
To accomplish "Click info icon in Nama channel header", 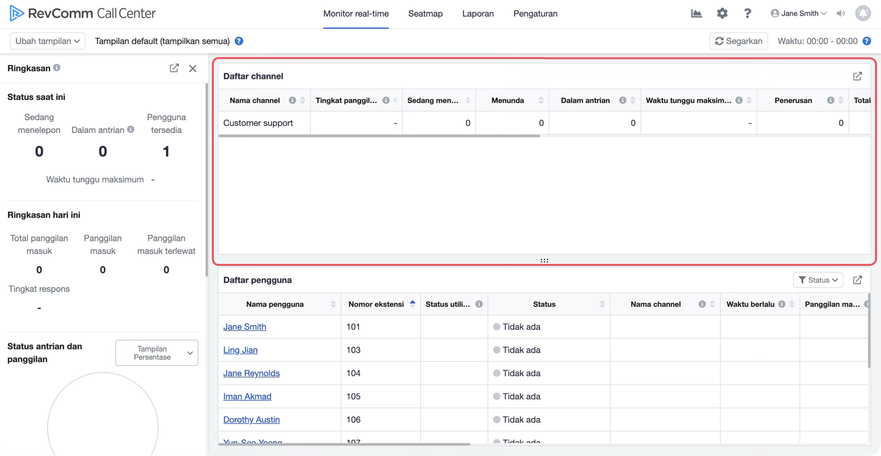I will point(292,100).
